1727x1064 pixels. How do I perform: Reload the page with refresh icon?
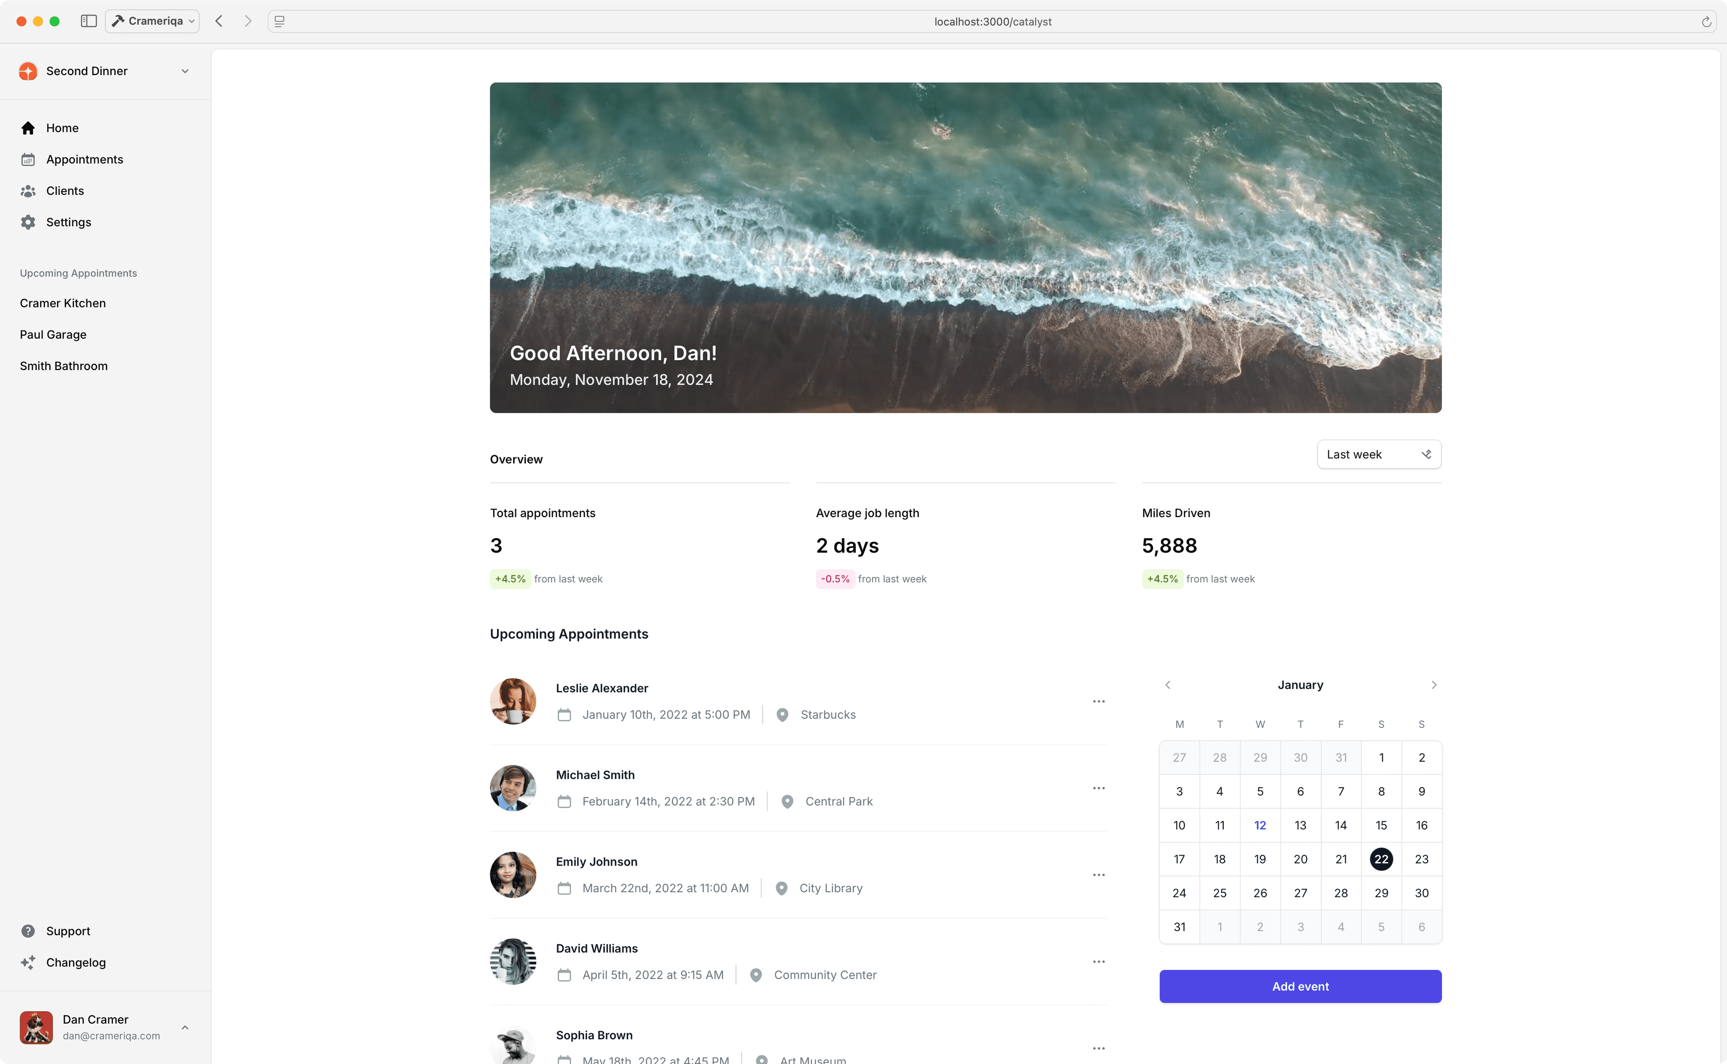1706,22
